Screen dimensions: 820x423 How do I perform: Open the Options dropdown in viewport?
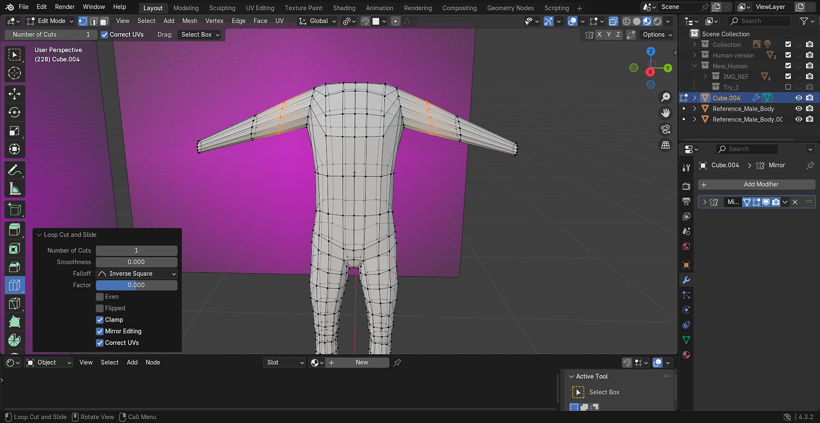657,34
